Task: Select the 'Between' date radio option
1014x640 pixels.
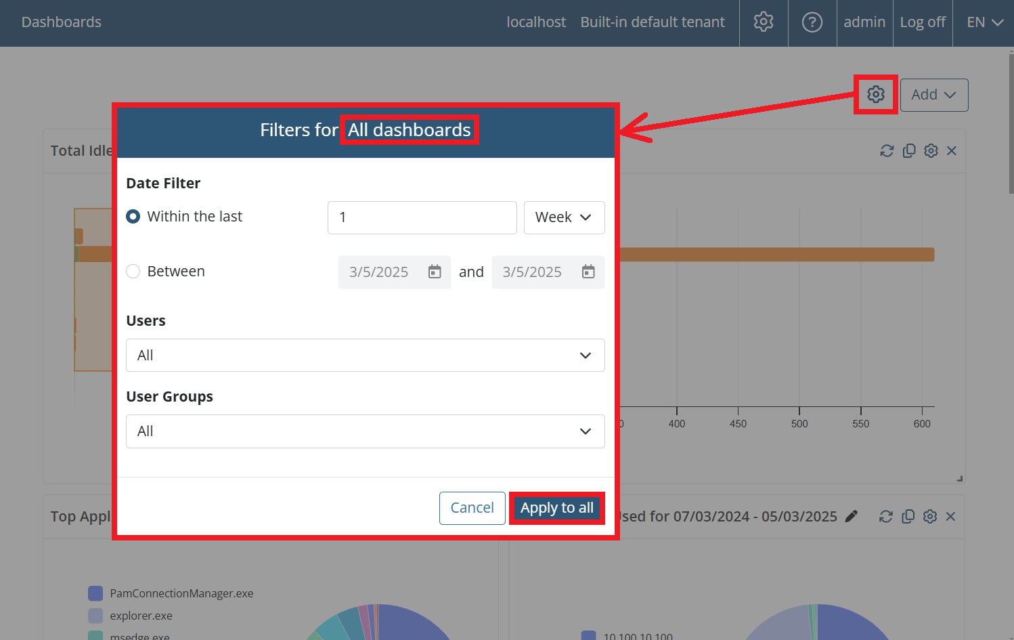Action: (x=133, y=272)
